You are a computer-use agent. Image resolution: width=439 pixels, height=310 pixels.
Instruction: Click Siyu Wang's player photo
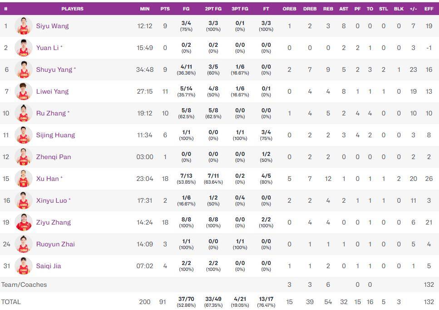(23, 26)
